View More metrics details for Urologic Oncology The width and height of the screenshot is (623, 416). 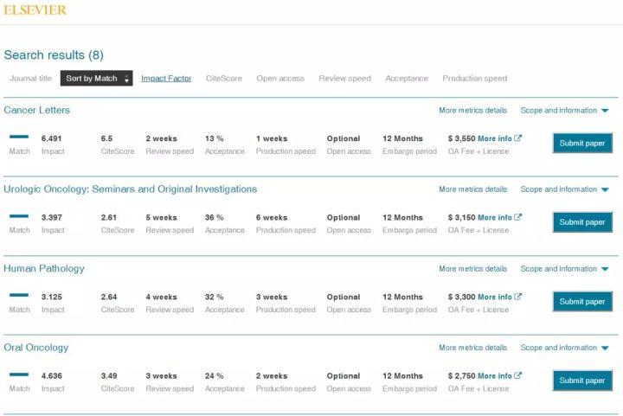point(472,189)
